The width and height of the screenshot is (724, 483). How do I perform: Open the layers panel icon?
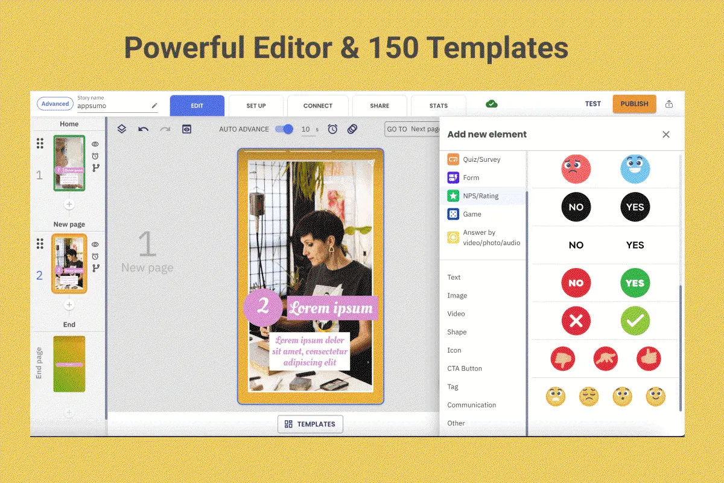[x=122, y=129]
